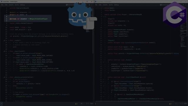This screenshot has height=106, width=188.
Task: Open Go To menu in right C# editor window
Action: coord(111,5)
